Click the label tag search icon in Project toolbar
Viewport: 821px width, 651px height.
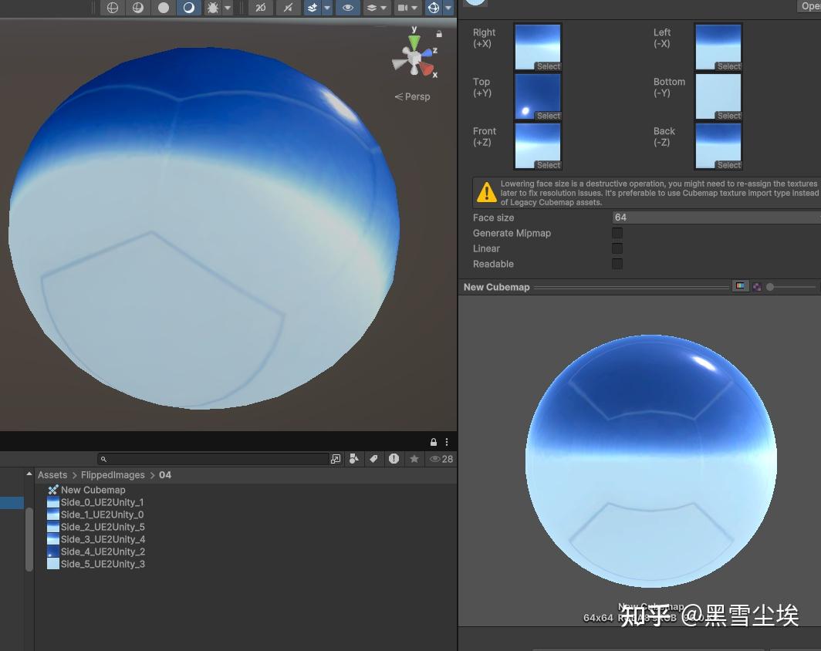(374, 459)
